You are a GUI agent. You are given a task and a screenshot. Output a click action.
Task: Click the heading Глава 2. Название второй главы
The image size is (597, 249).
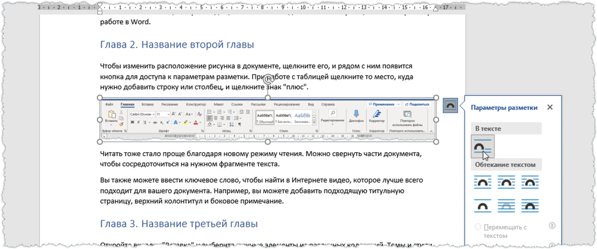click(x=177, y=44)
